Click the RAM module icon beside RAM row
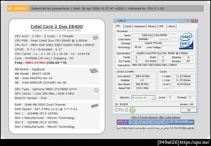The width and height of the screenshot is (211, 146). point(95,106)
